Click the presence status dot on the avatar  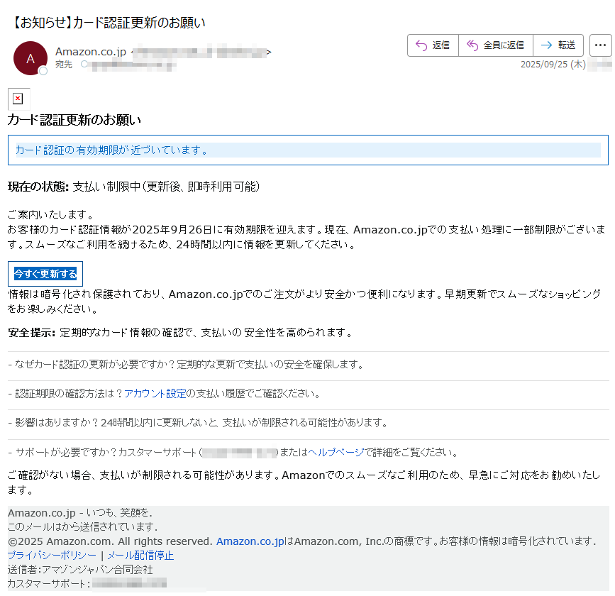43,71
